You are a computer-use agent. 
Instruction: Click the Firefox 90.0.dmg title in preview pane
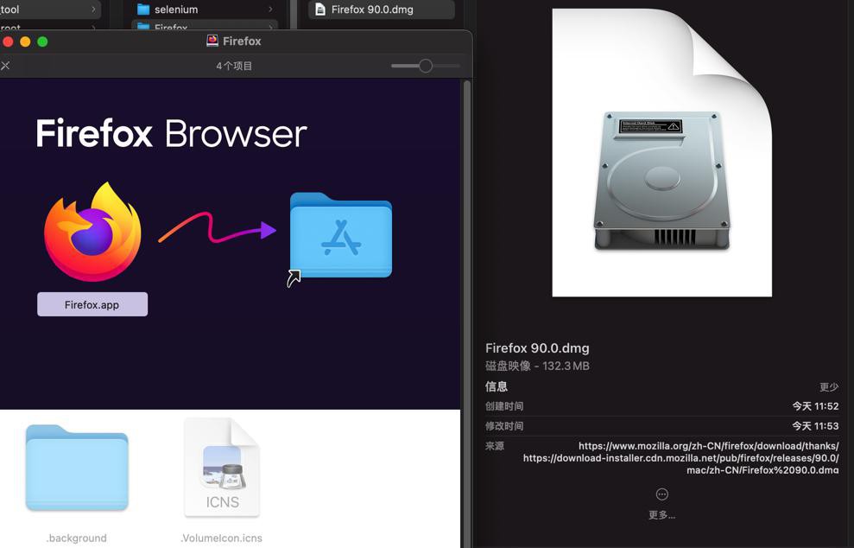pos(537,347)
